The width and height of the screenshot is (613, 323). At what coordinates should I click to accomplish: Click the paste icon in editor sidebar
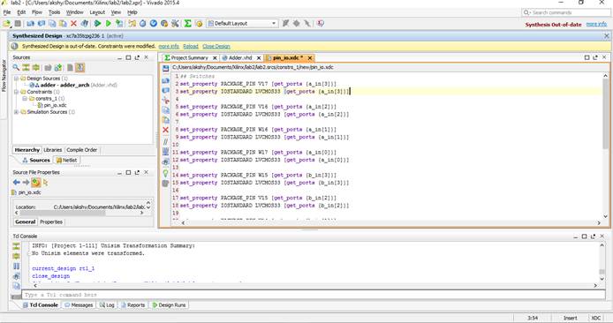point(165,120)
